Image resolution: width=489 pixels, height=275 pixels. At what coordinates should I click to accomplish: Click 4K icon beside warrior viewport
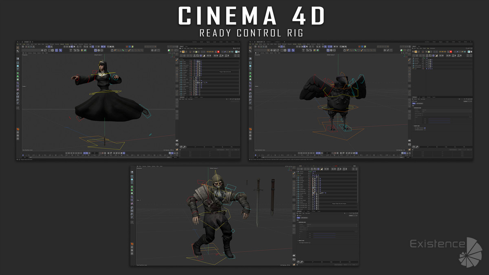(294, 255)
